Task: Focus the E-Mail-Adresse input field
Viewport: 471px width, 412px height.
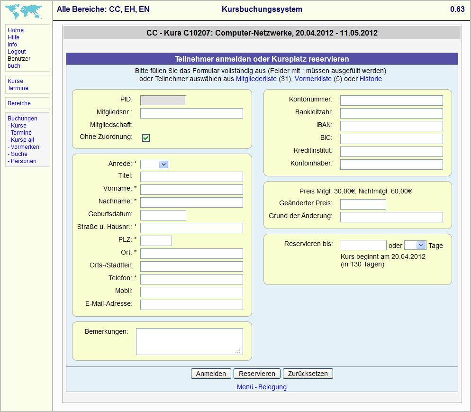Action: (191, 305)
